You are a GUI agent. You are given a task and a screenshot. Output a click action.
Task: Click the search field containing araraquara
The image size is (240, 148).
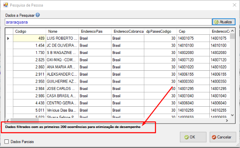pos(108,22)
